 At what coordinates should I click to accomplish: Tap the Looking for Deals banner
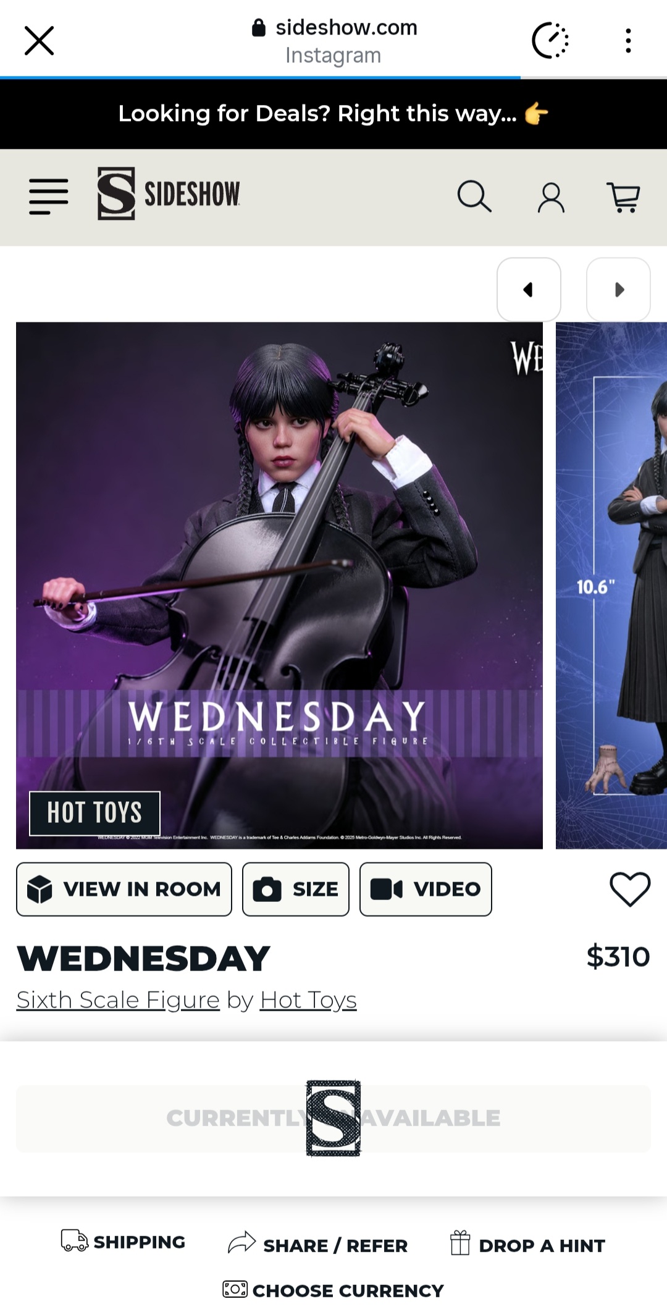(333, 114)
